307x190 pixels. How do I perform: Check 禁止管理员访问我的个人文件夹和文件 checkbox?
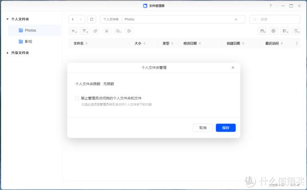click(77, 98)
